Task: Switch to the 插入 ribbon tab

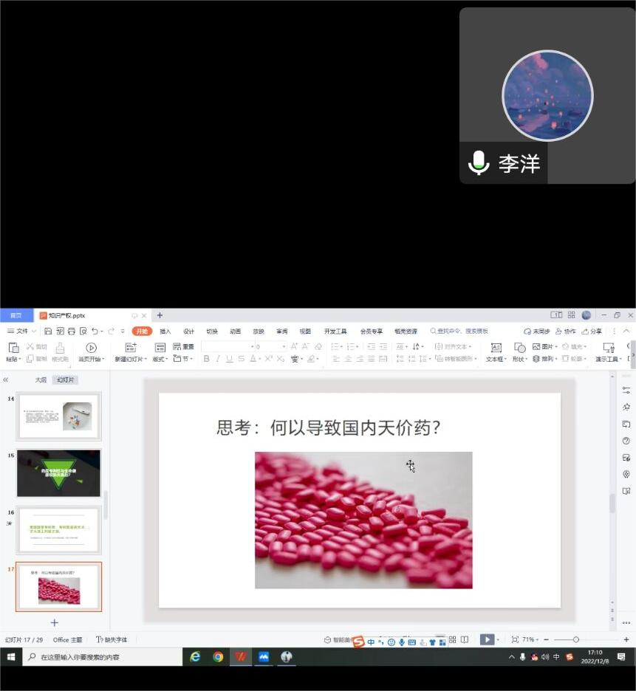Action: coord(165,331)
